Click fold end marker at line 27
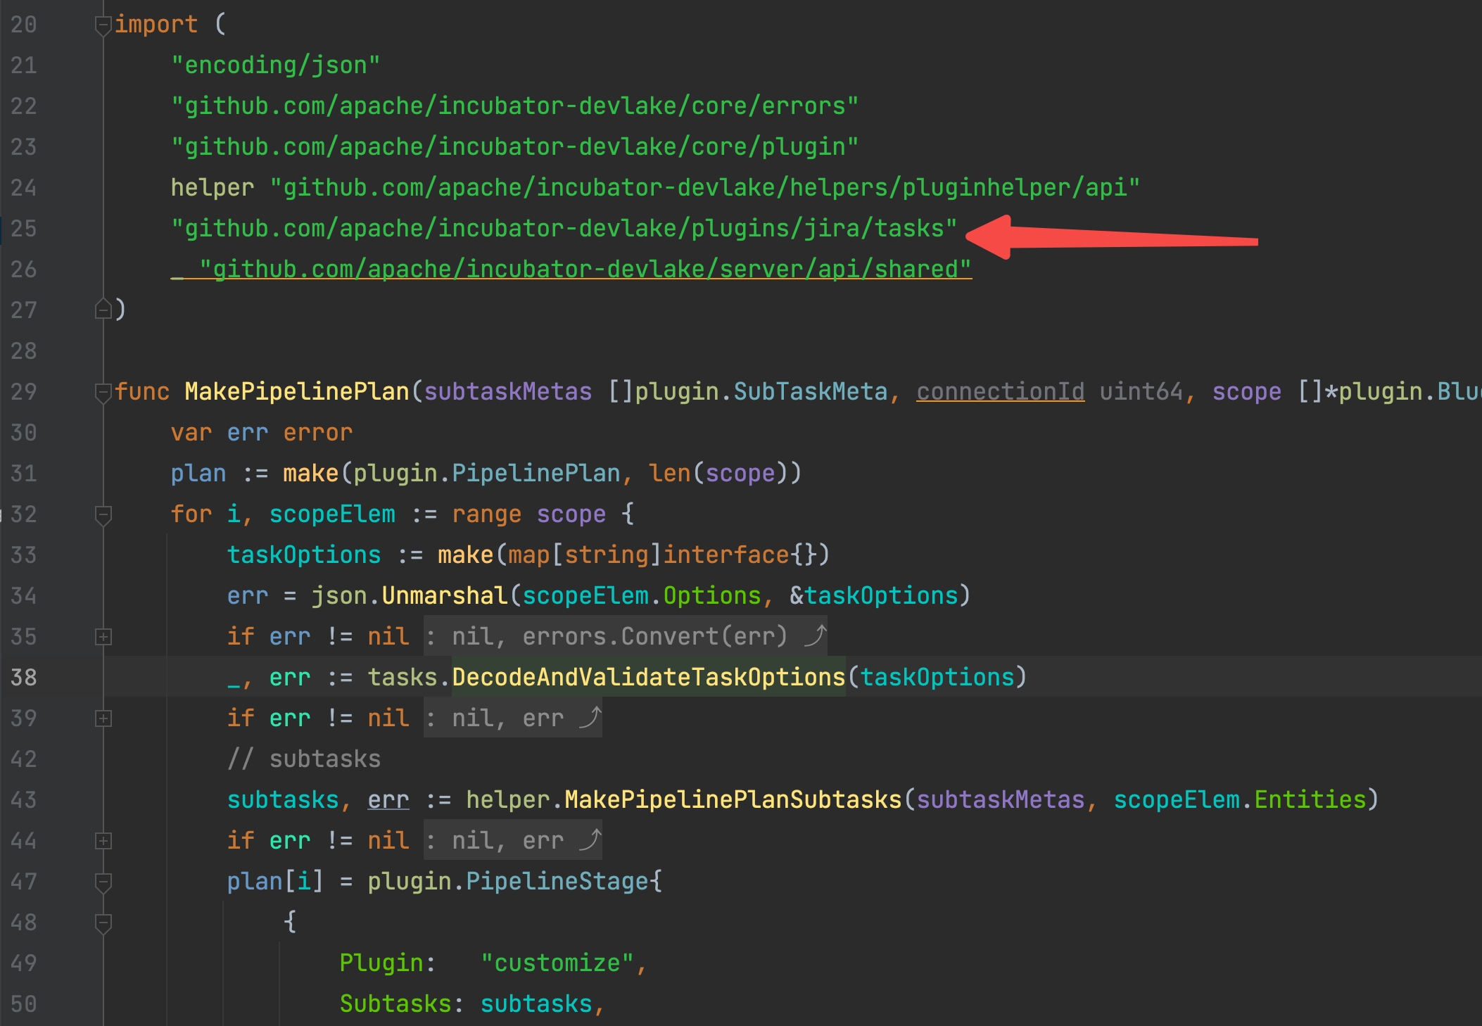1482x1026 pixels. [103, 310]
